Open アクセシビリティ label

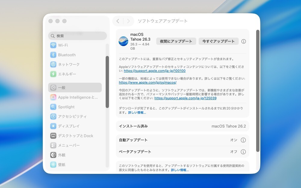tap(72, 116)
